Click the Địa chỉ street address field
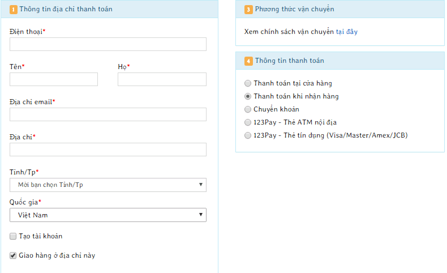Image resolution: width=447 pixels, height=273 pixels. [x=108, y=150]
